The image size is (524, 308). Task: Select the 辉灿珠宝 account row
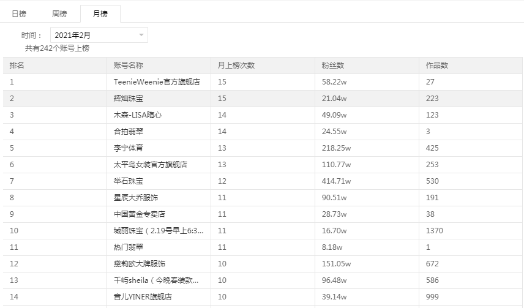tap(129, 99)
